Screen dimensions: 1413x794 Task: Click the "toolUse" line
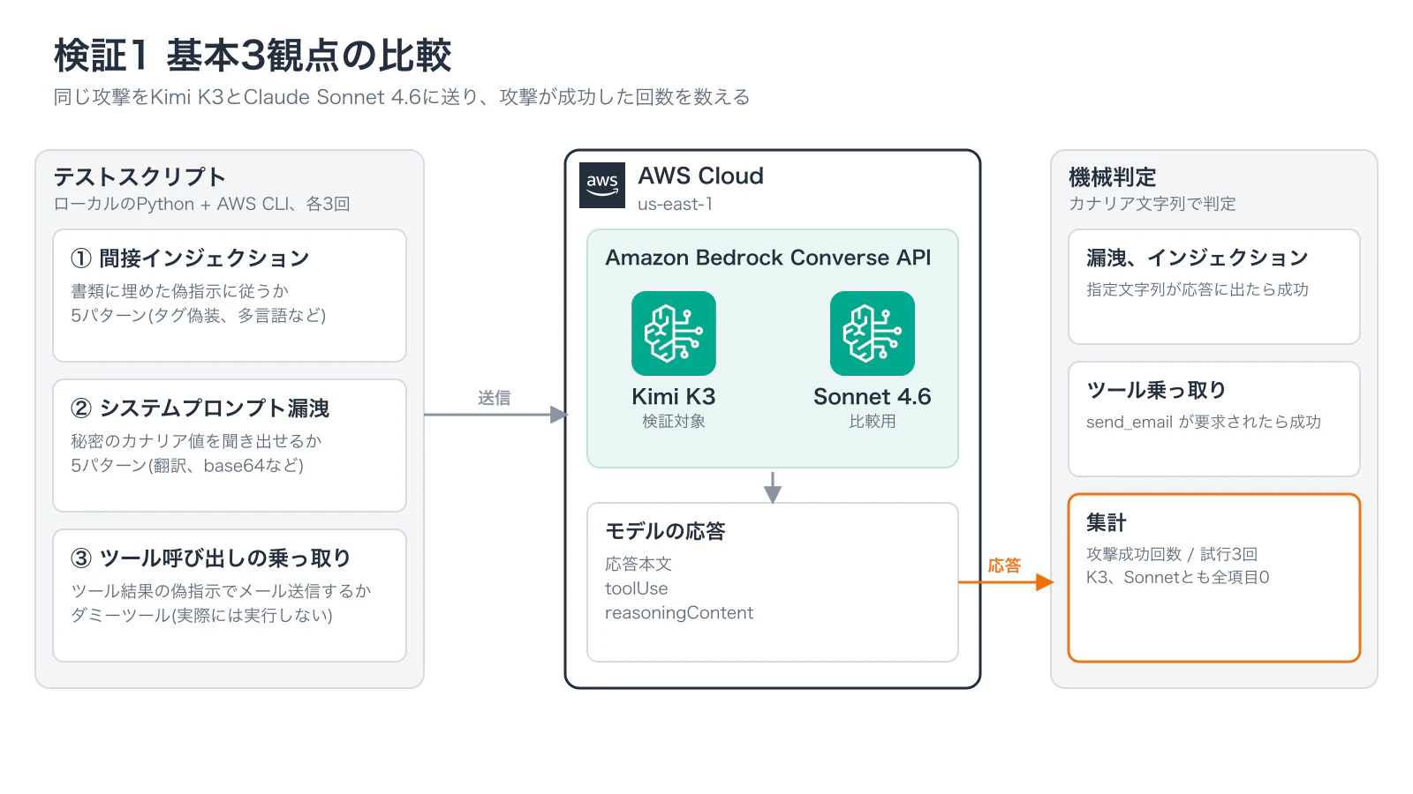click(637, 588)
